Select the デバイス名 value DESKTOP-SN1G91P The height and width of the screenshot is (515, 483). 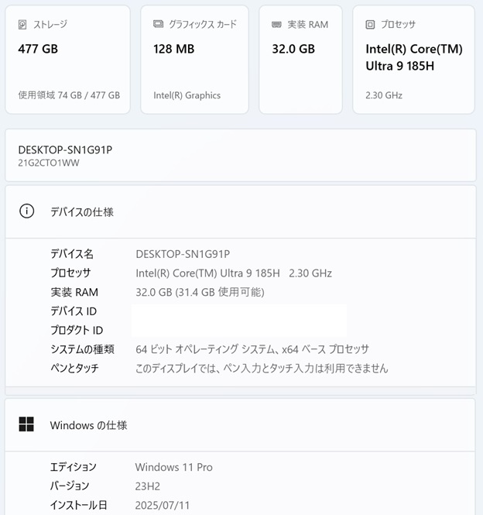pyautogui.click(x=183, y=254)
